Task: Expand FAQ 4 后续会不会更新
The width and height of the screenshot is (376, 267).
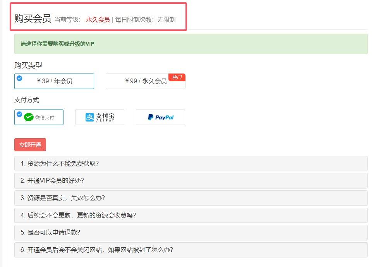Action: [x=191, y=215]
